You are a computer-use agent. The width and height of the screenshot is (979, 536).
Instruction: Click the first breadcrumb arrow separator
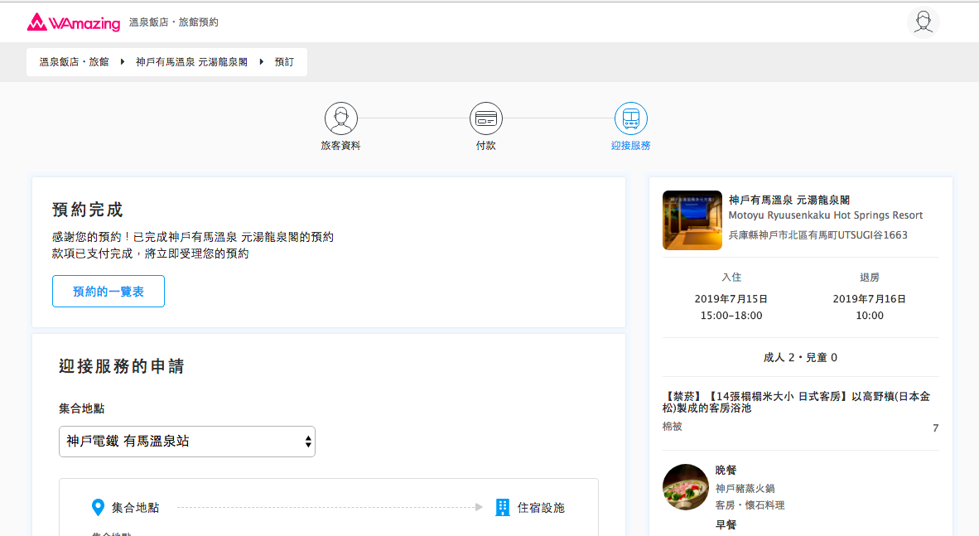tap(123, 62)
